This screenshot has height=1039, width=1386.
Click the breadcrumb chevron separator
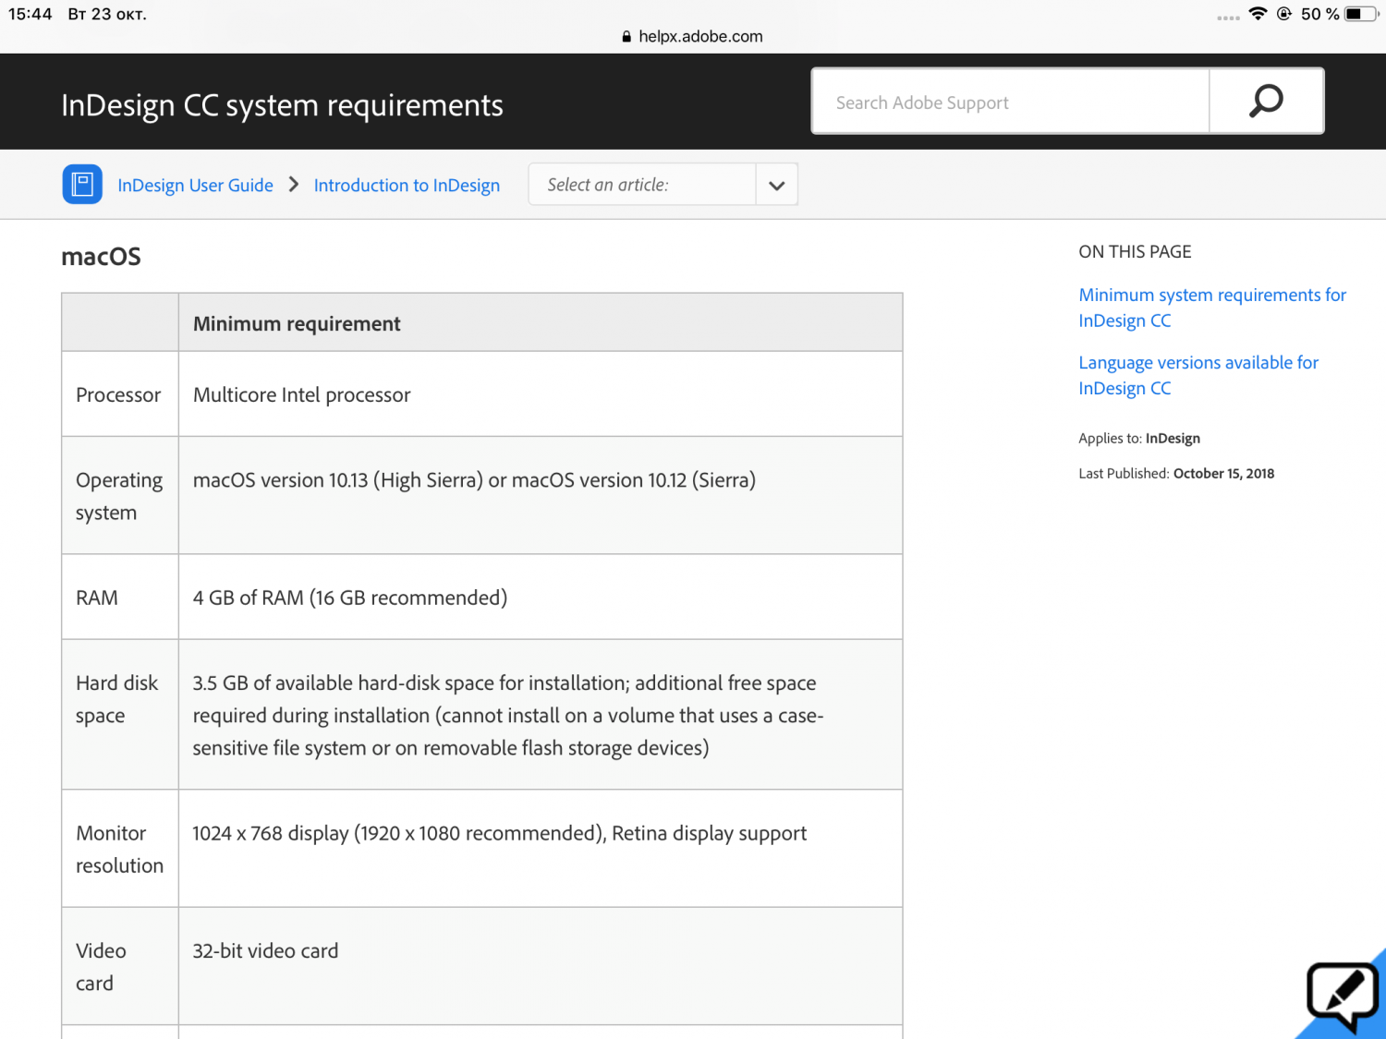(x=294, y=185)
